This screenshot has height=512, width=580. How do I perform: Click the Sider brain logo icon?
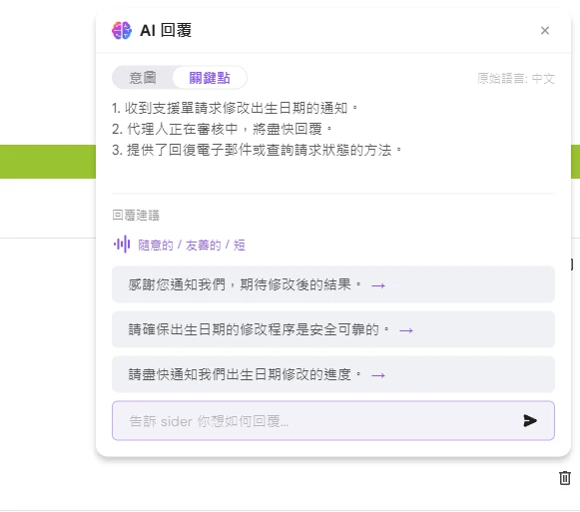coord(122,30)
